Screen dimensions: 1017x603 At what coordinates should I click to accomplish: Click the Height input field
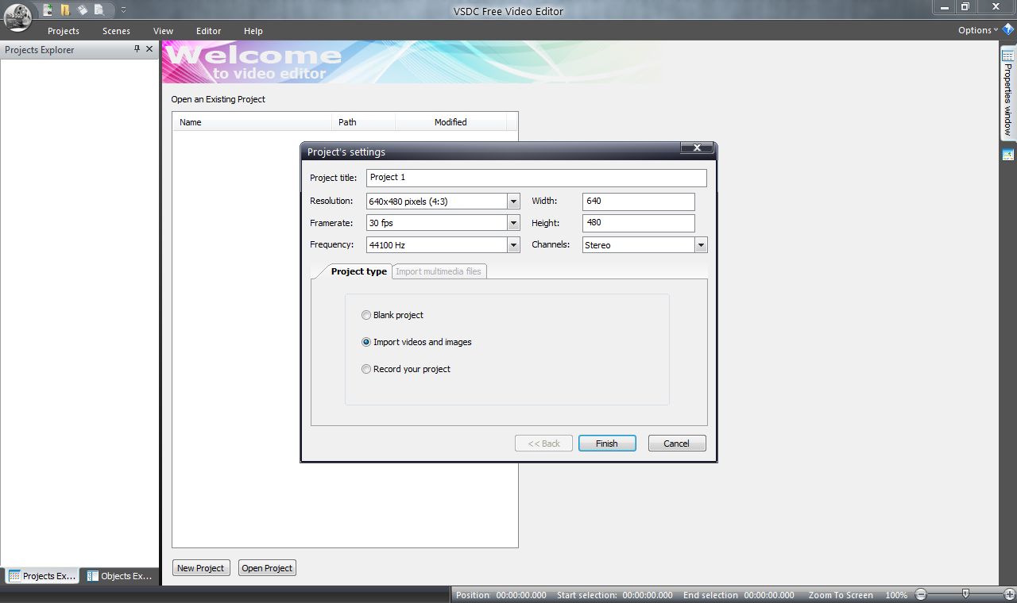click(639, 223)
